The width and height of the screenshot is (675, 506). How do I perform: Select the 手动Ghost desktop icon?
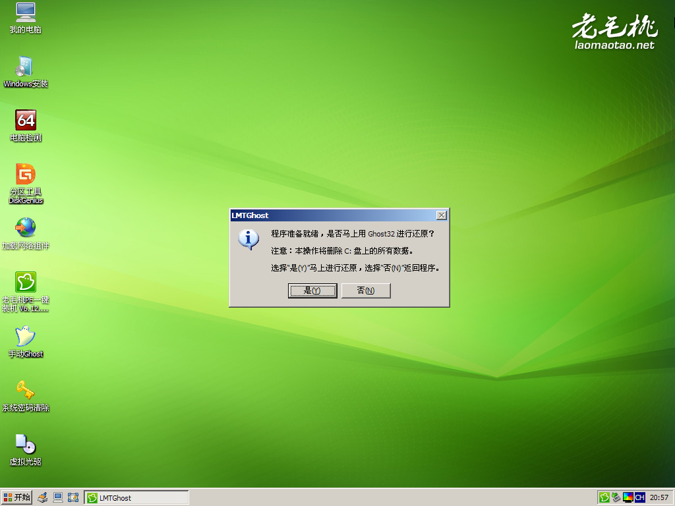click(x=26, y=342)
